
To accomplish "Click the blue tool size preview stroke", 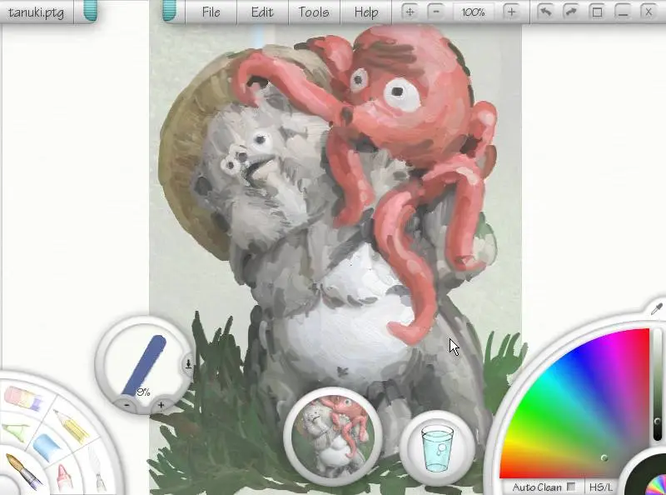I will click(x=144, y=364).
